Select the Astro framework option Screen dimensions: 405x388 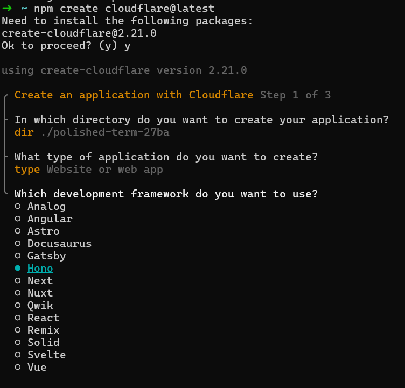(x=43, y=231)
